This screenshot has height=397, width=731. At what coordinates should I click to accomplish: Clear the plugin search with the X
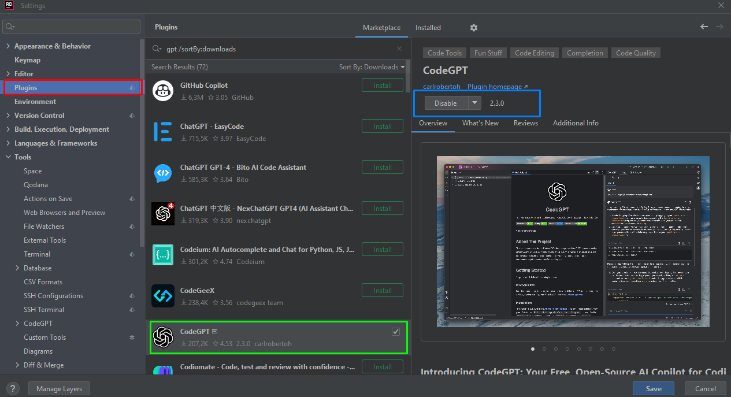[399, 49]
